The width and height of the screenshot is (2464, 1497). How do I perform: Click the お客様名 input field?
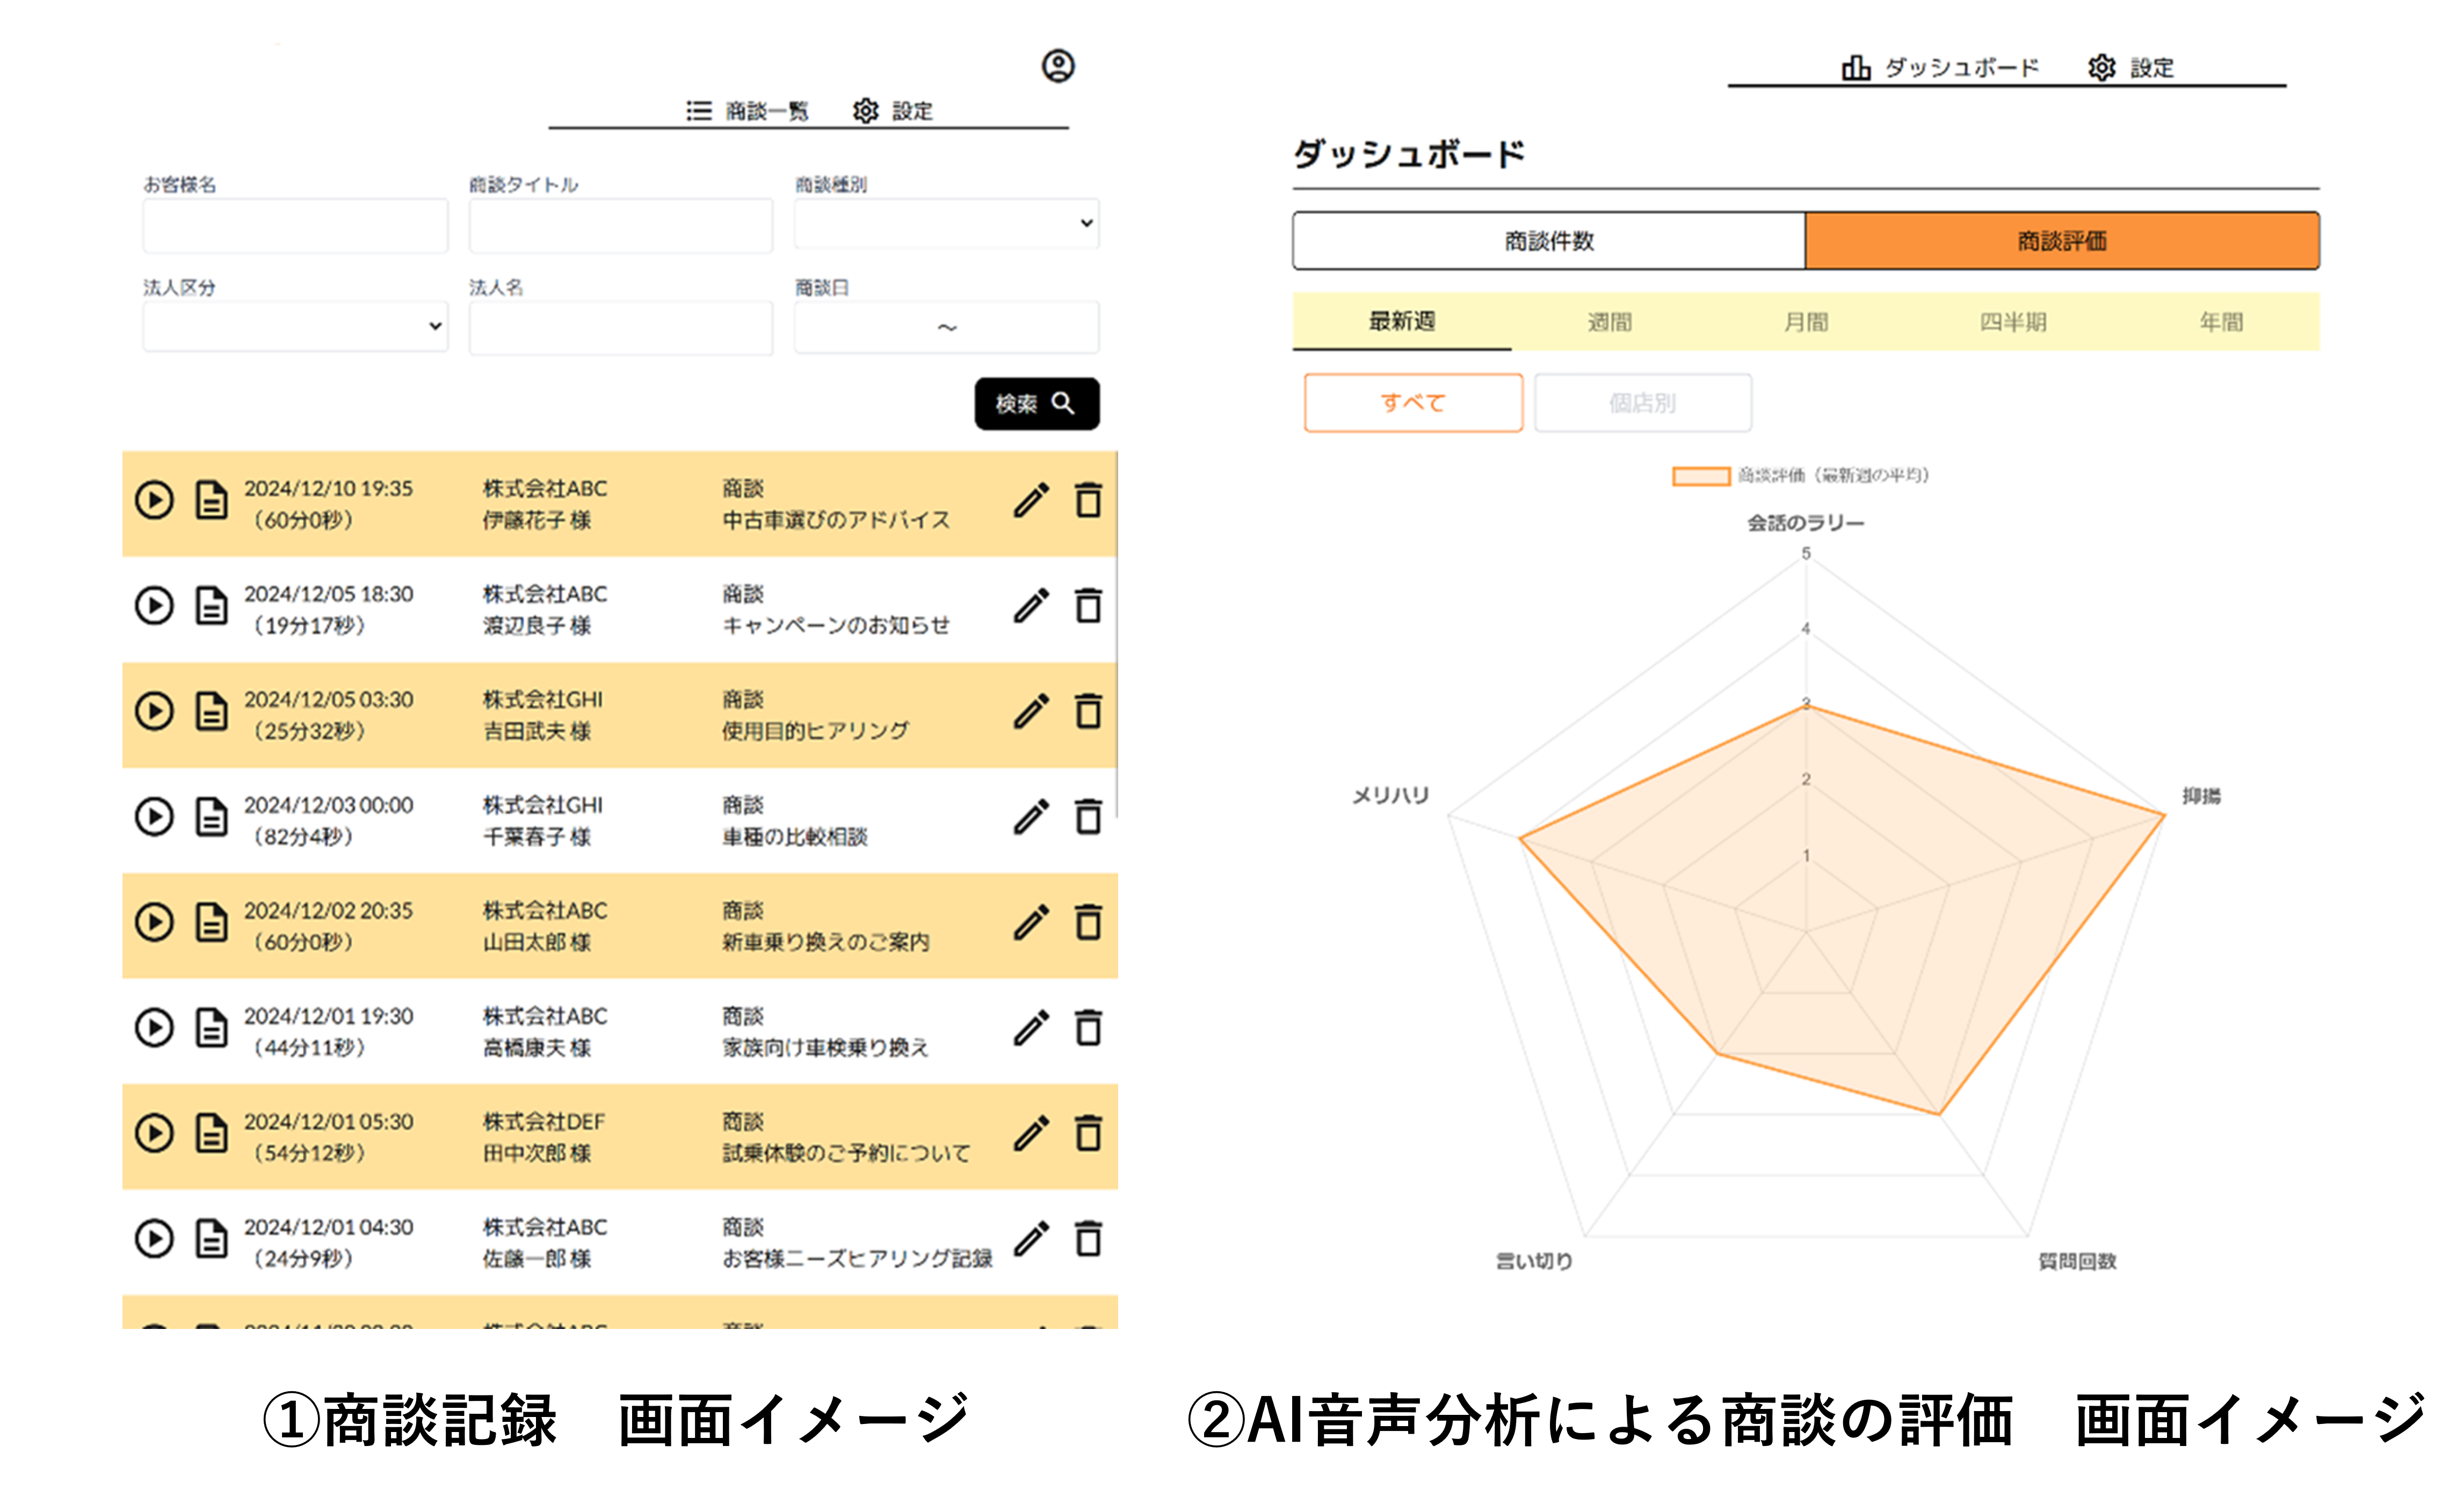click(295, 225)
